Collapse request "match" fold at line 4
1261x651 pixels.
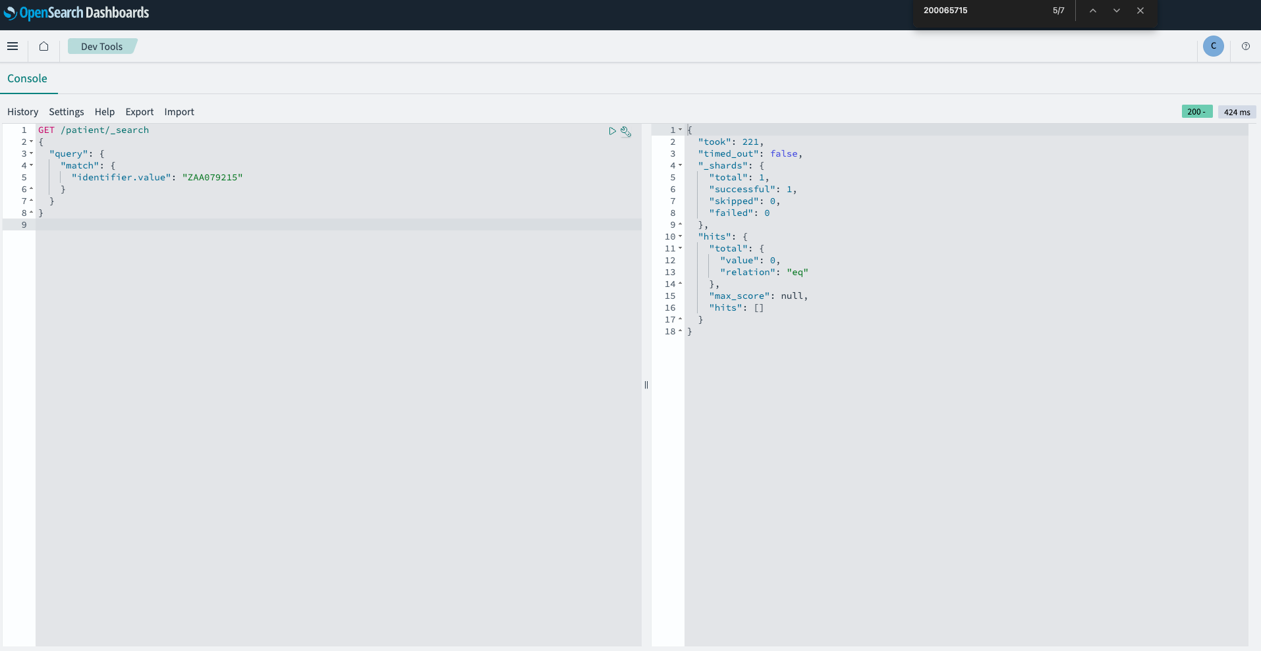pyautogui.click(x=31, y=166)
